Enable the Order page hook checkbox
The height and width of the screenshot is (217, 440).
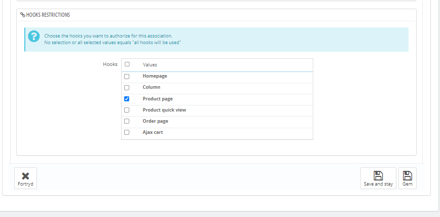click(127, 121)
